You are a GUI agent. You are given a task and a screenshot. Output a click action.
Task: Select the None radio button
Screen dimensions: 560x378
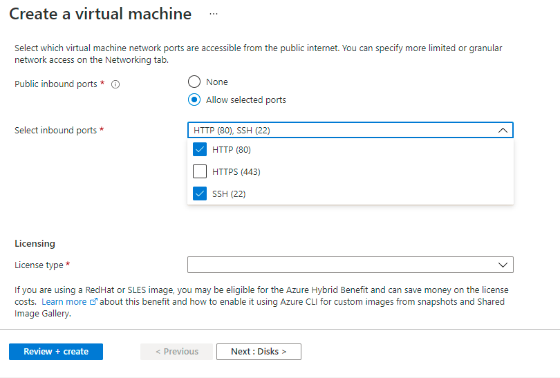pos(194,82)
